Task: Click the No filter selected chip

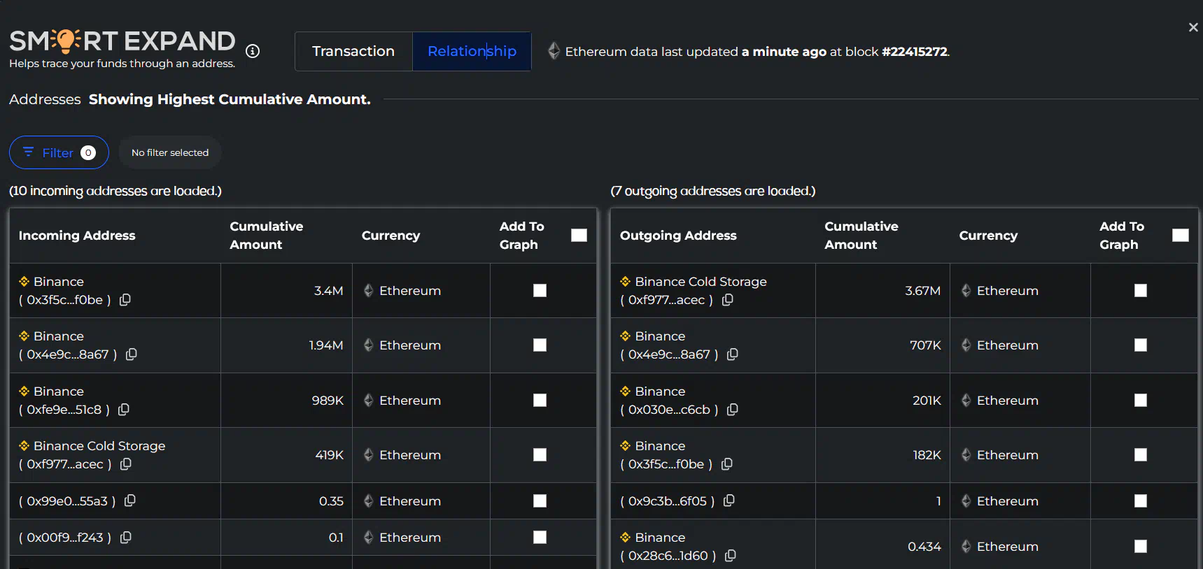Action: (170, 152)
